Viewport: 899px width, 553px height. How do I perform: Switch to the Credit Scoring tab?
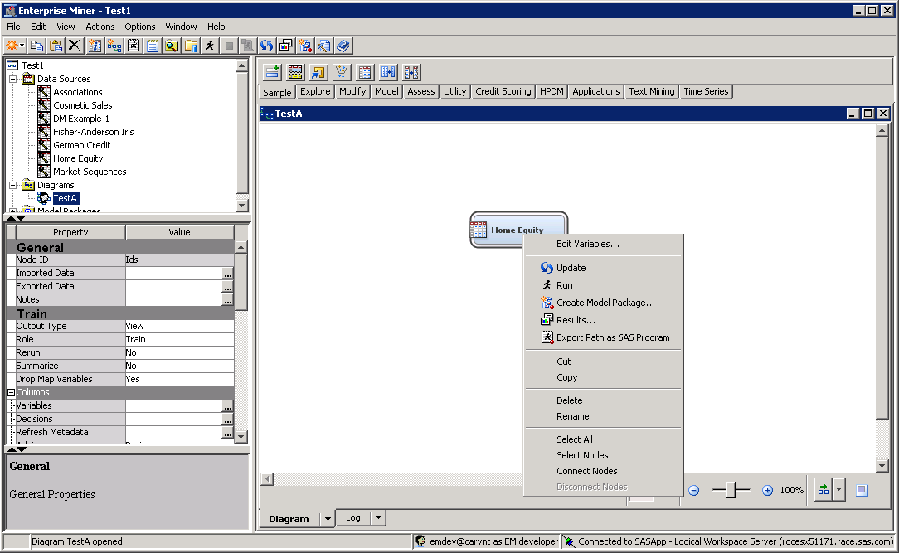pos(503,91)
